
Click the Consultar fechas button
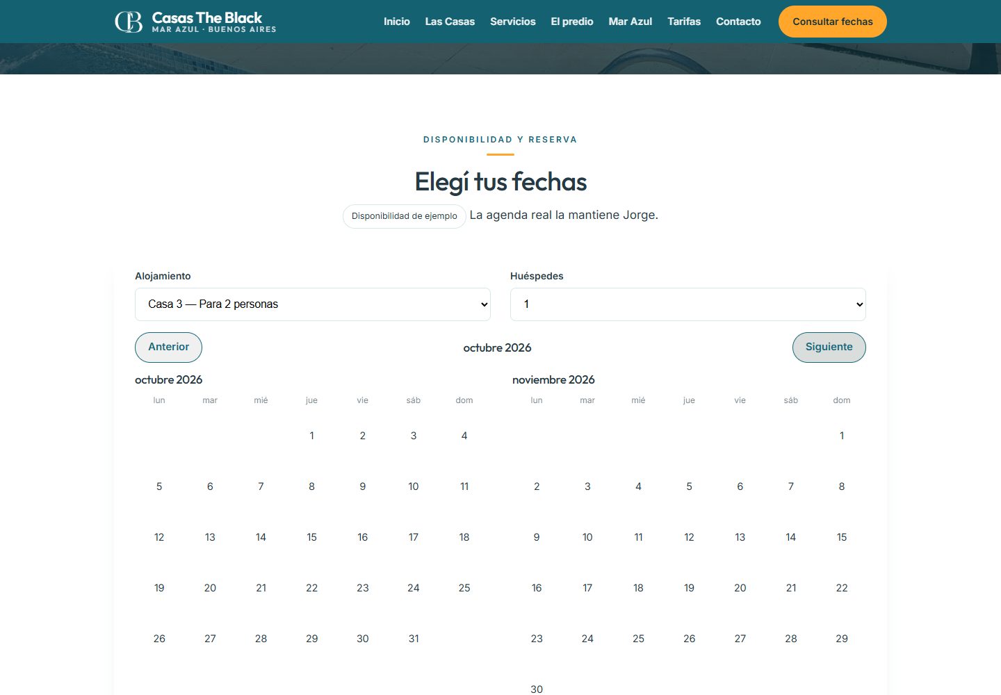point(833,22)
